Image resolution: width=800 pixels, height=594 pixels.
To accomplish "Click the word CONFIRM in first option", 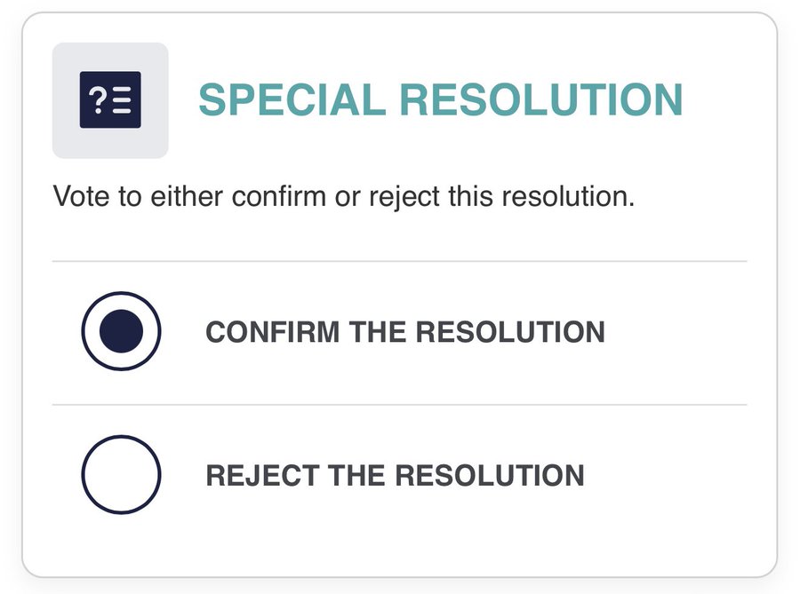I will point(273,332).
